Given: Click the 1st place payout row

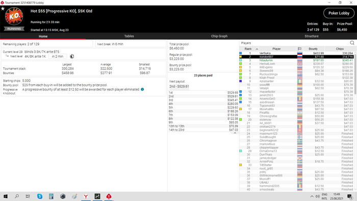Looking at the screenshot, I should tap(203, 93).
